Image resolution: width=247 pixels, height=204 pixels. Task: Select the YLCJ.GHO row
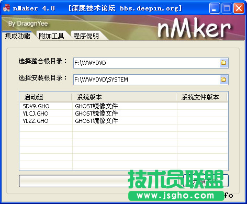124,114
